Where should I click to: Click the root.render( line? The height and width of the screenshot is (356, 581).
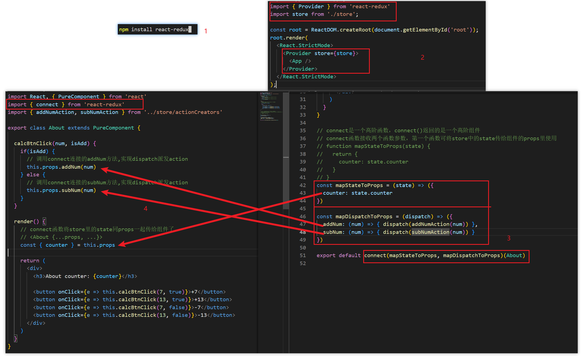click(289, 38)
